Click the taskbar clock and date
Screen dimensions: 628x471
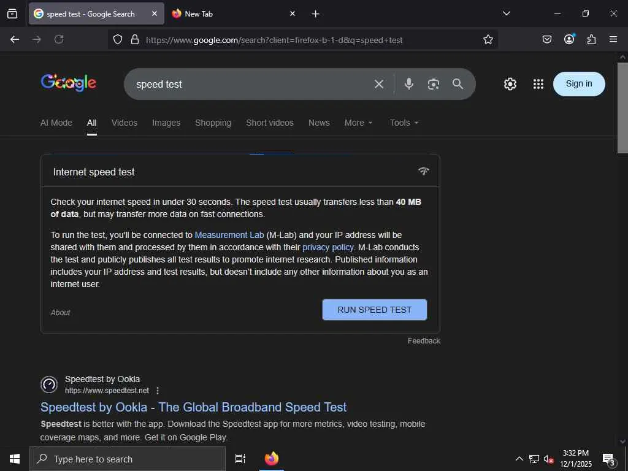click(575, 459)
